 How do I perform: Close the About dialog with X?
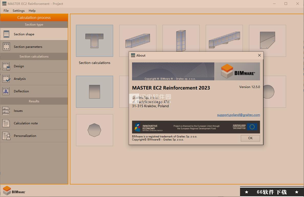[x=259, y=55]
